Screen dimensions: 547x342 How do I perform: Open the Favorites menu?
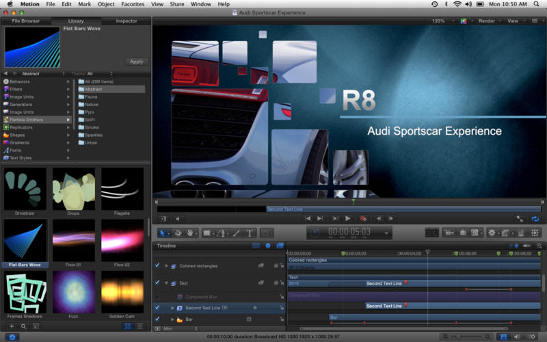pos(133,4)
